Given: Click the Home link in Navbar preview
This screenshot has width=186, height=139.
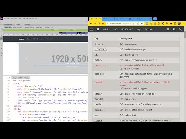Looking at the screenshot, I should (29, 39).
